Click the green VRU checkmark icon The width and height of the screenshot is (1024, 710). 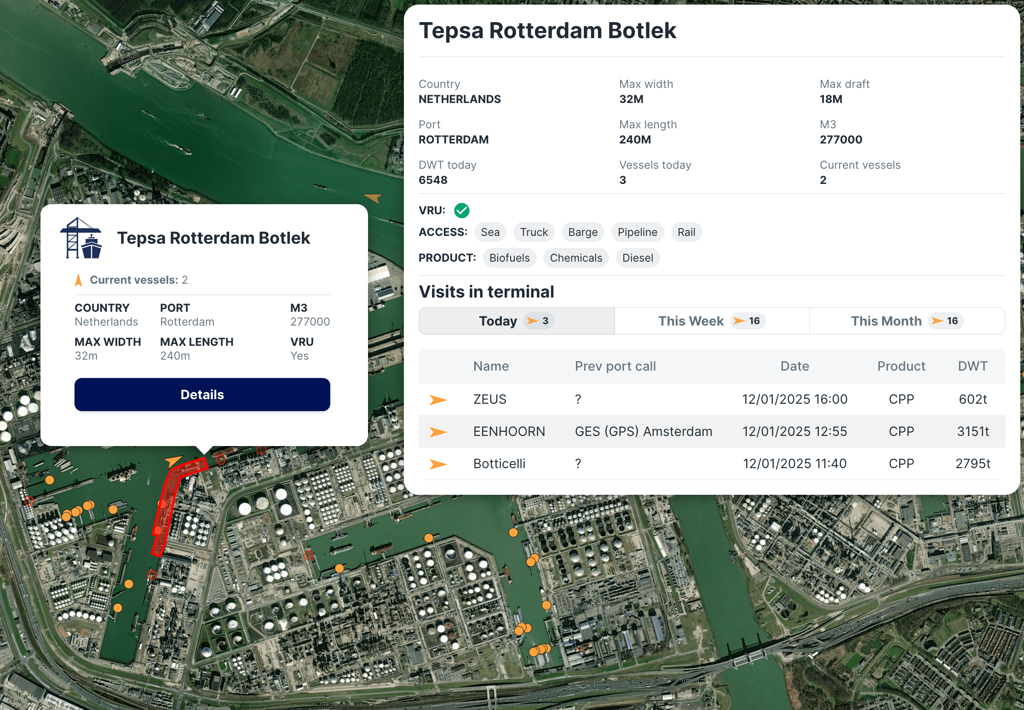[x=461, y=211]
